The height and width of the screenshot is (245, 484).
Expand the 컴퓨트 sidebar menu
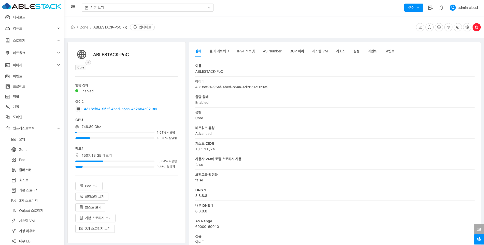coord(32,28)
